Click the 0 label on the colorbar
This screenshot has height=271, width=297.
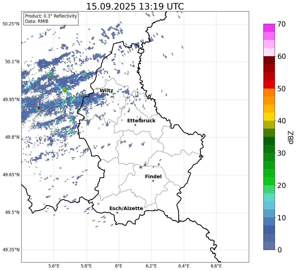click(279, 250)
